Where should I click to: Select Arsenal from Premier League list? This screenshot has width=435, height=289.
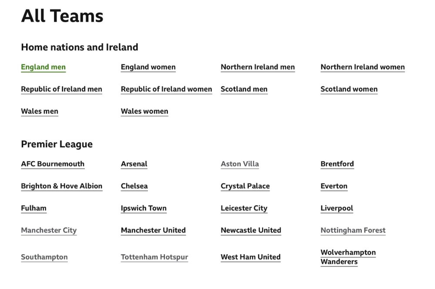coord(134,164)
